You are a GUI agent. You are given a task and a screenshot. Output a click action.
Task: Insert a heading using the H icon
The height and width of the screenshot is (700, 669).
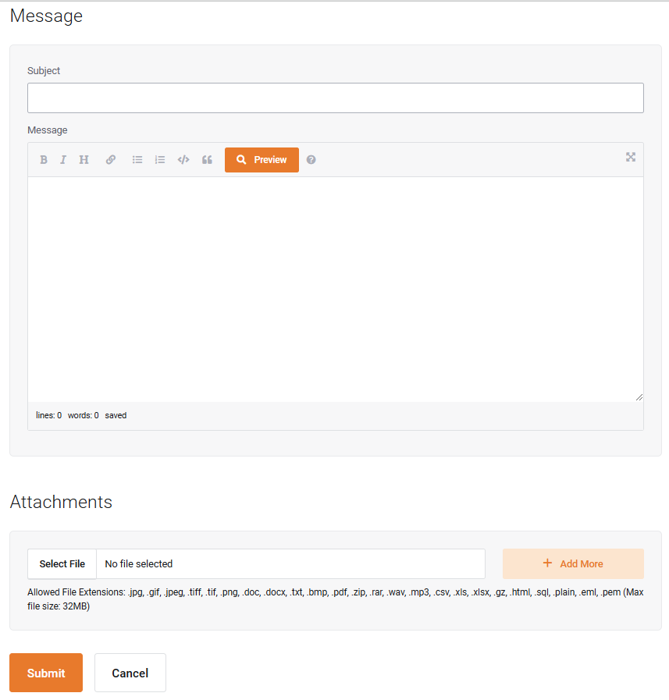(84, 160)
